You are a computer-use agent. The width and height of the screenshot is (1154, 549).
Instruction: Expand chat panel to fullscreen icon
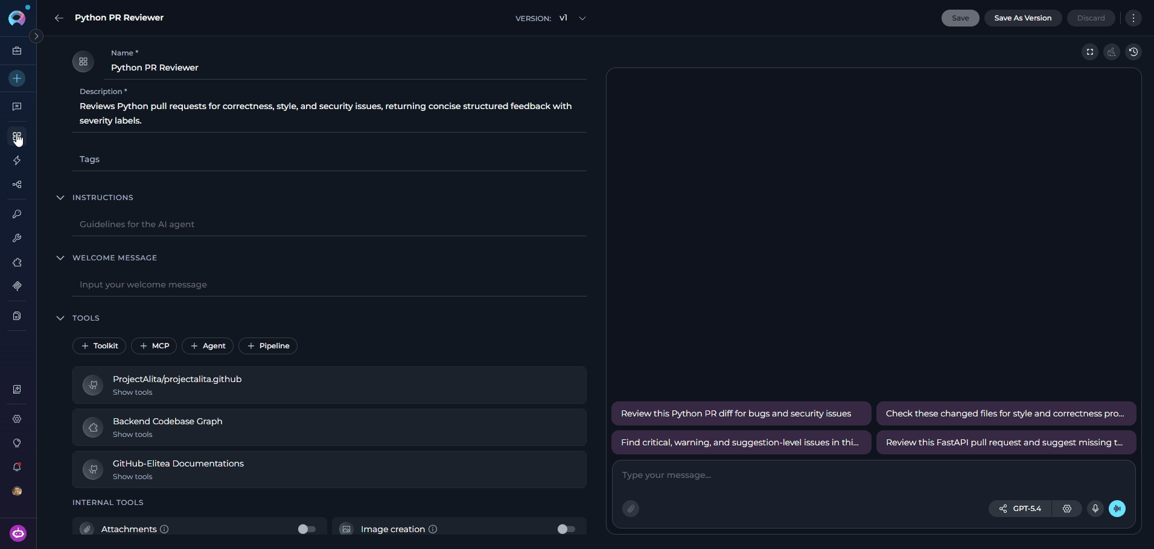pos(1090,52)
